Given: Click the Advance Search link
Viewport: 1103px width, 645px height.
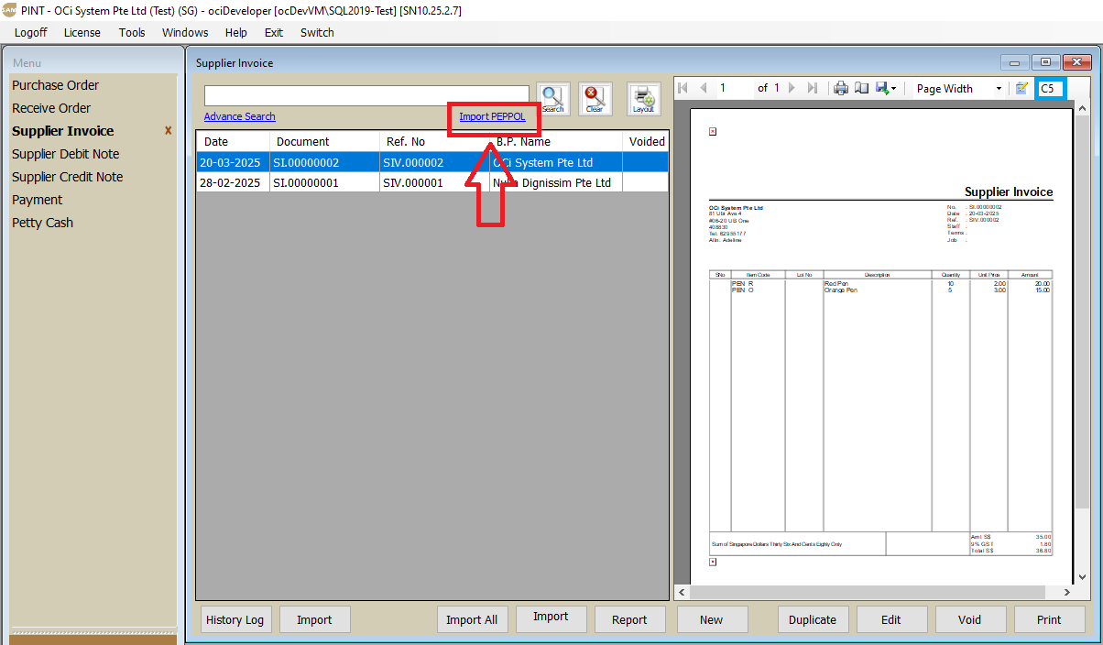Looking at the screenshot, I should point(239,116).
